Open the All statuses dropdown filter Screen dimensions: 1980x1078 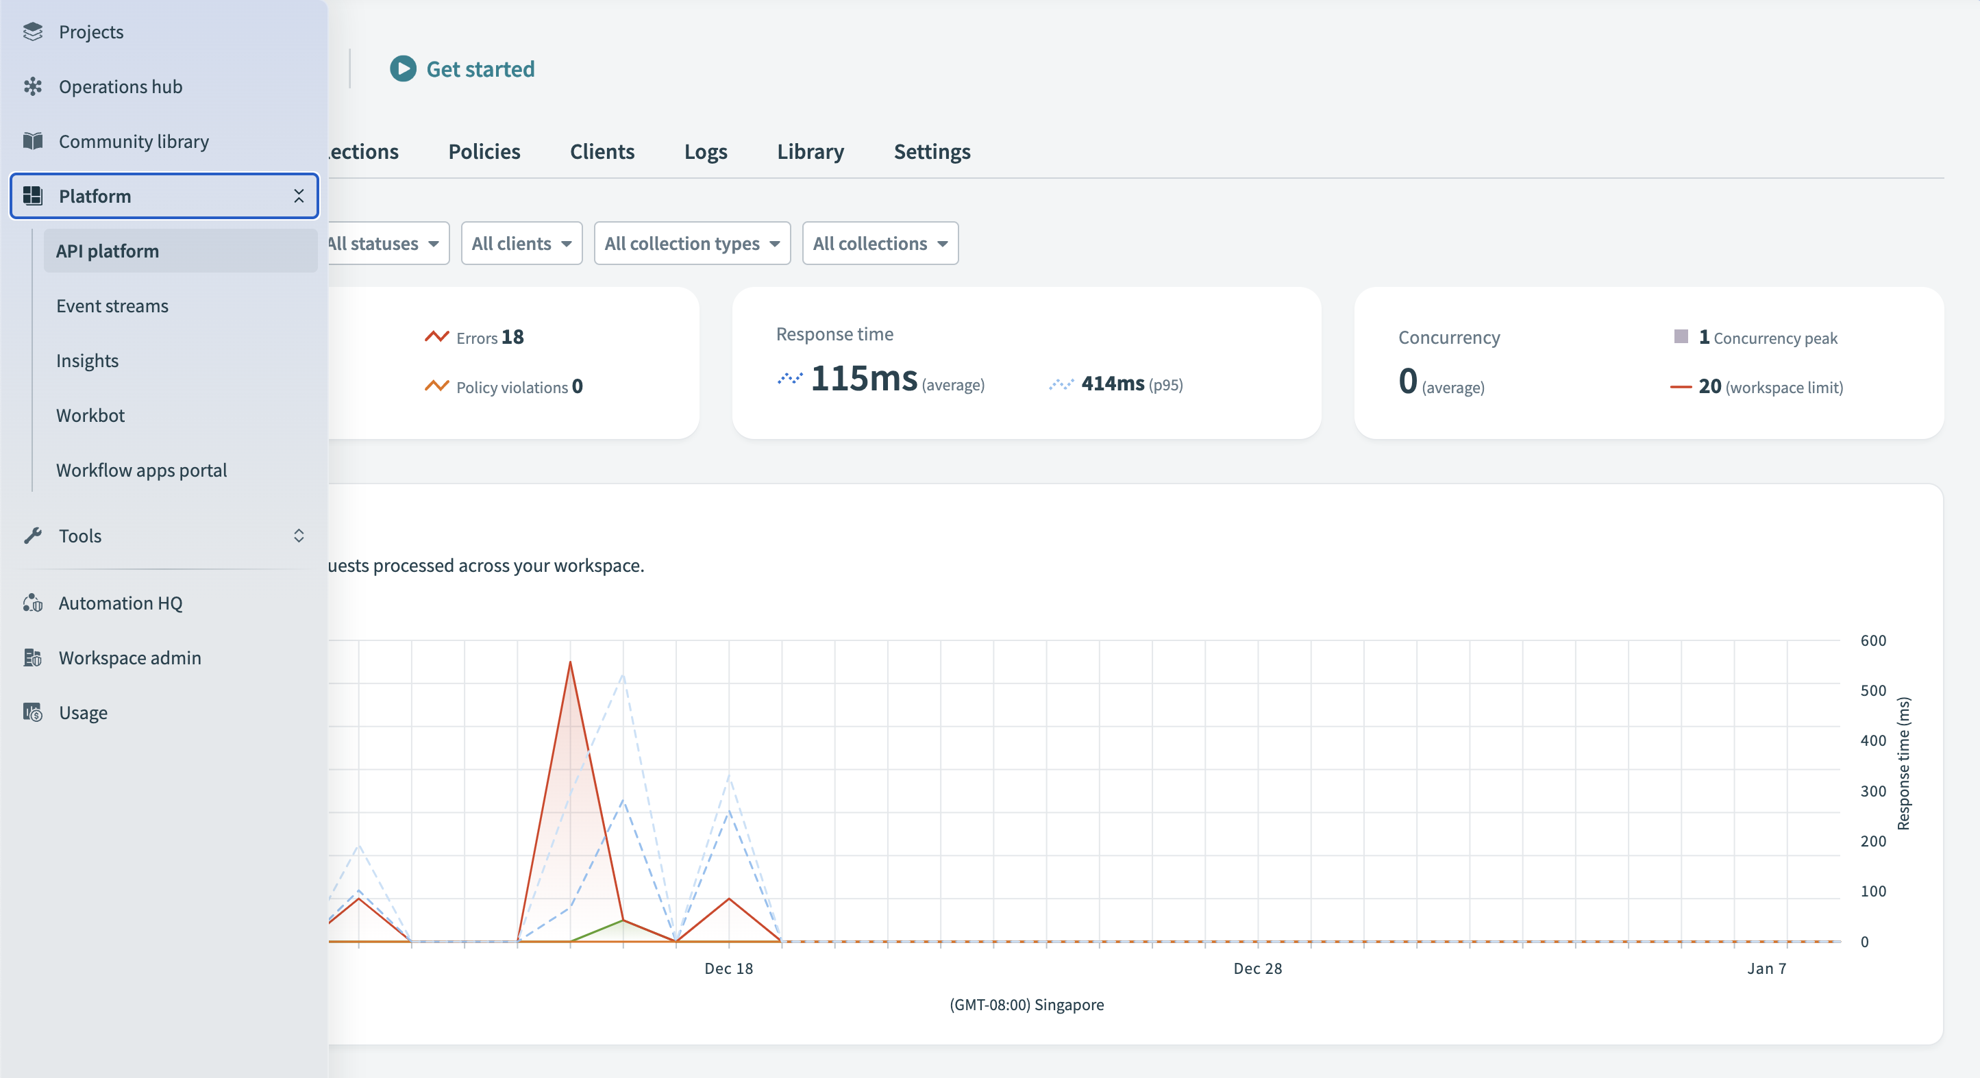[381, 243]
